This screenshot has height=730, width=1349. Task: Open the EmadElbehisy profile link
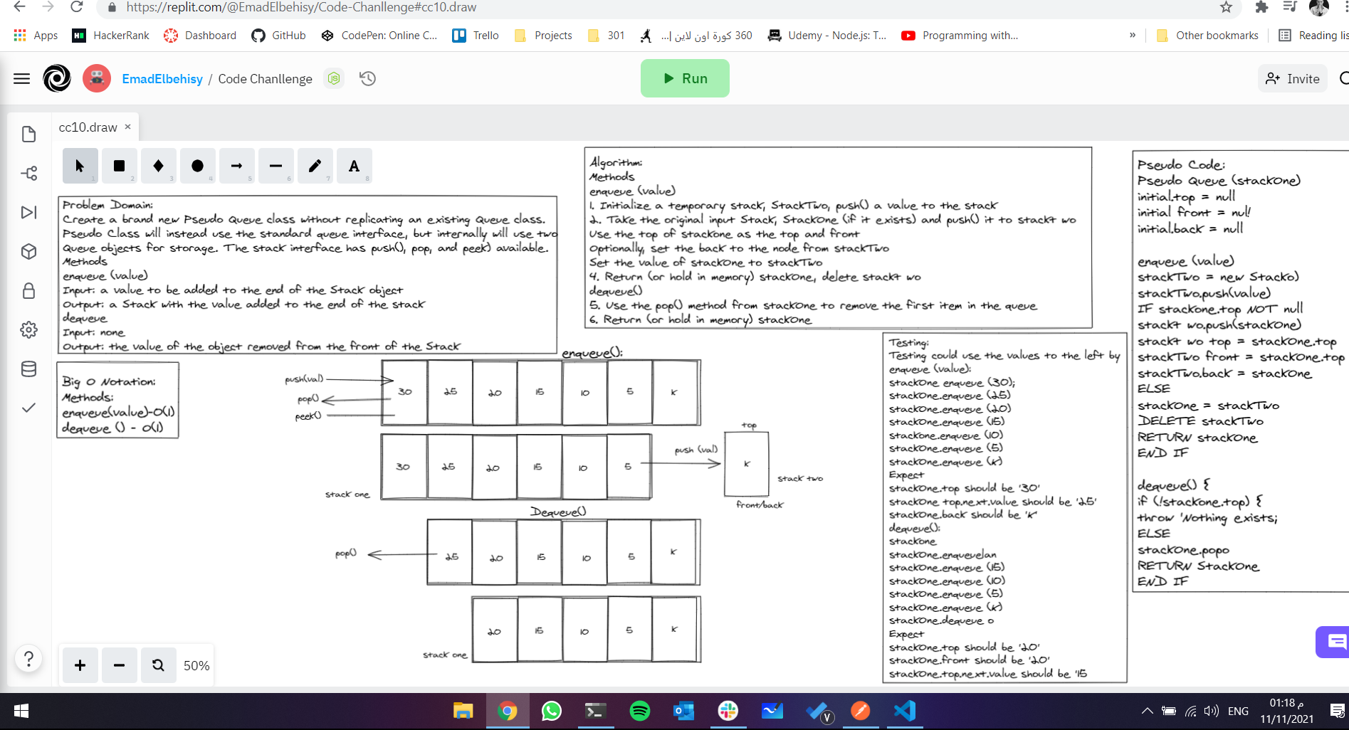(162, 79)
